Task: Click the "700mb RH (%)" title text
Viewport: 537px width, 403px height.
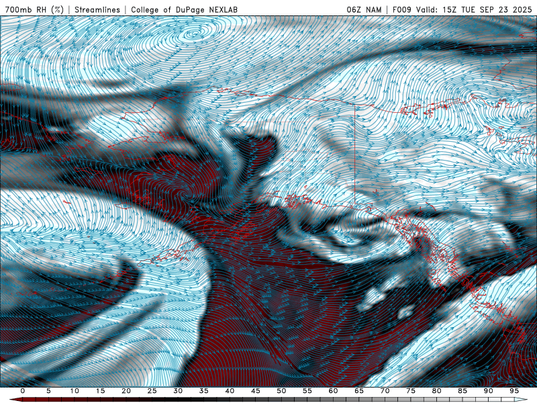Action: coord(34,9)
